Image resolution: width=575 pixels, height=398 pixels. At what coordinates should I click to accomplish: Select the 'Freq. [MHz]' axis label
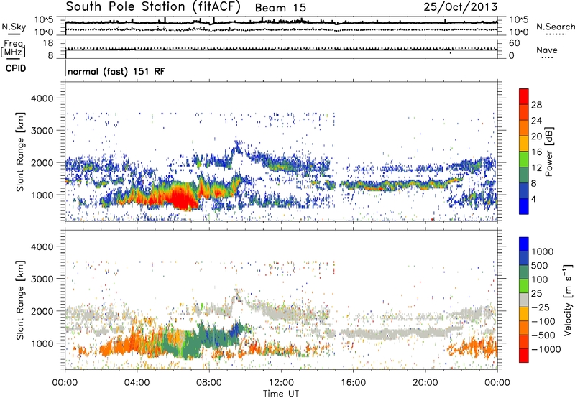pos(13,48)
